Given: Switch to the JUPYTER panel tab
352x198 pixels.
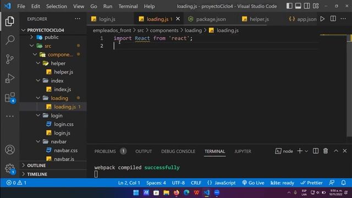Looking at the screenshot, I should click(243, 151).
